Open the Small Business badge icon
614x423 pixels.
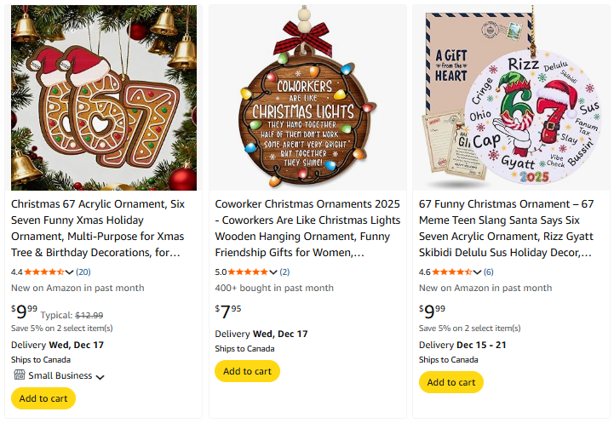coord(19,375)
